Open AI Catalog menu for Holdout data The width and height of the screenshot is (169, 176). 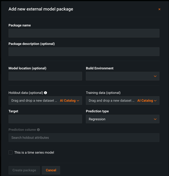click(x=69, y=101)
